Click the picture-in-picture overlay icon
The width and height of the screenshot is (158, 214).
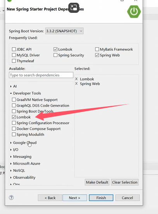[74, 8]
